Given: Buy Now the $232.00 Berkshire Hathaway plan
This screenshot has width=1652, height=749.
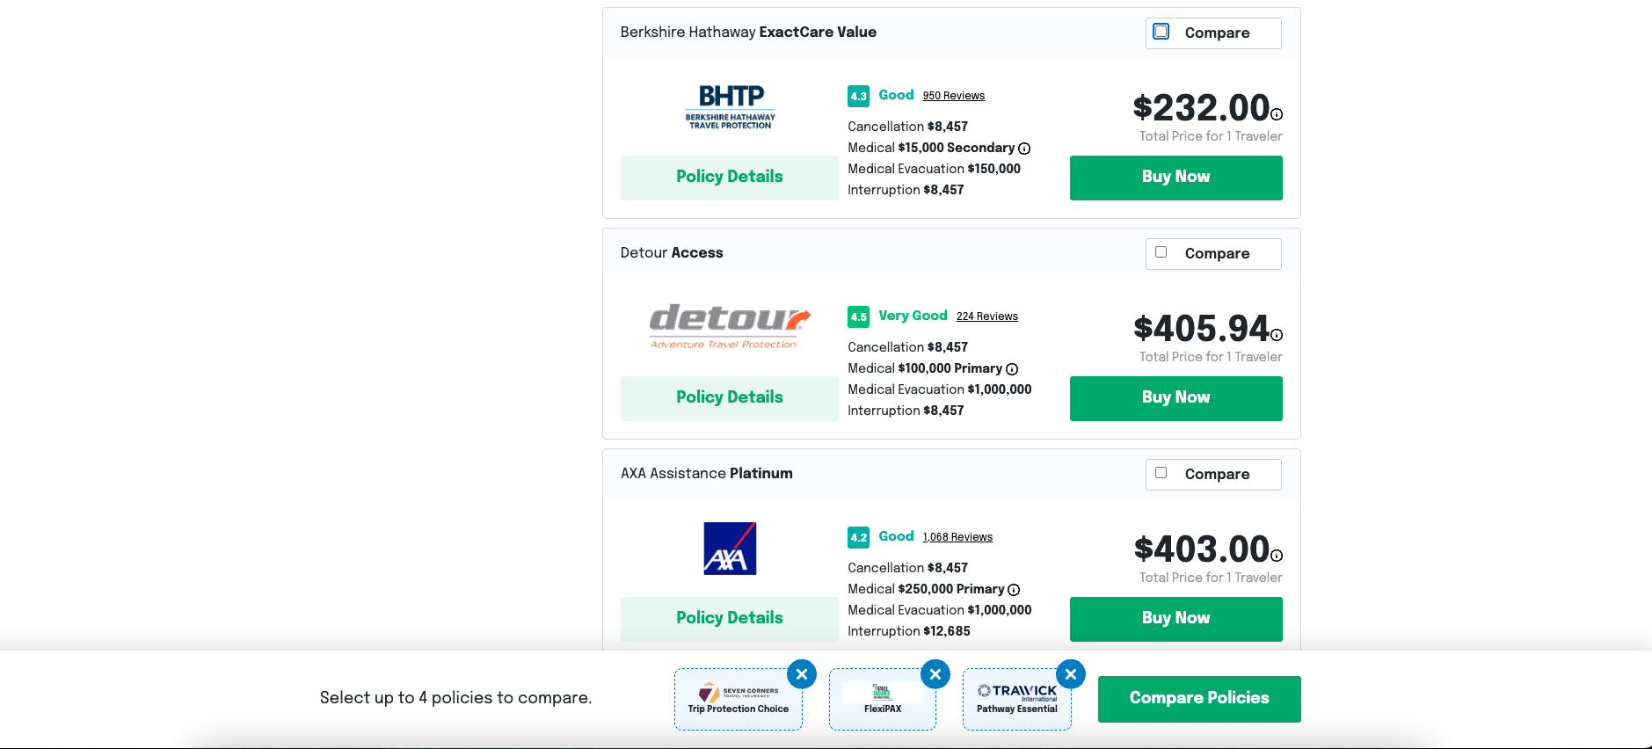Looking at the screenshot, I should click(1175, 178).
